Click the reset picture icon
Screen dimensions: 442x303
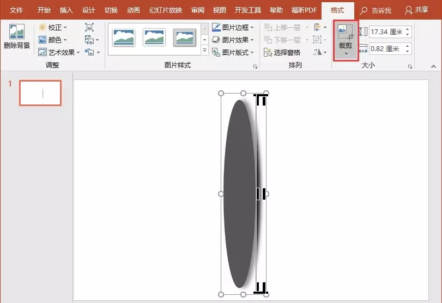(89, 52)
